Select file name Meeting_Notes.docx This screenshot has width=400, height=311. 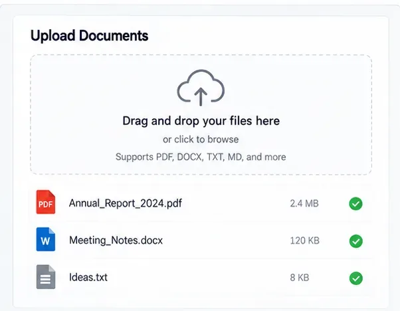click(116, 241)
